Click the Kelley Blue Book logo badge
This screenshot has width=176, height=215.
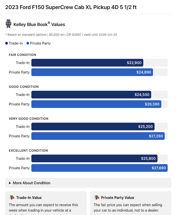click(8, 24)
